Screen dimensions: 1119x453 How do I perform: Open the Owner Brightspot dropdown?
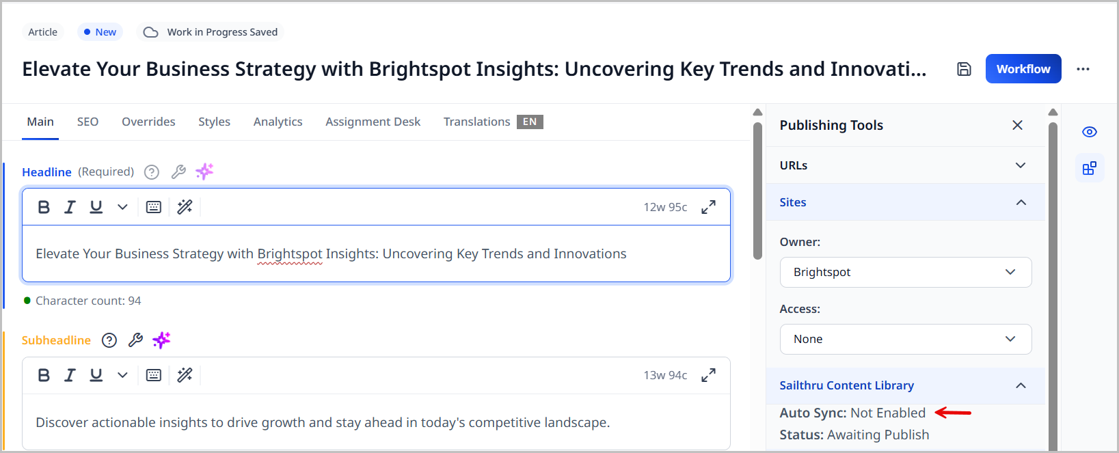click(905, 272)
